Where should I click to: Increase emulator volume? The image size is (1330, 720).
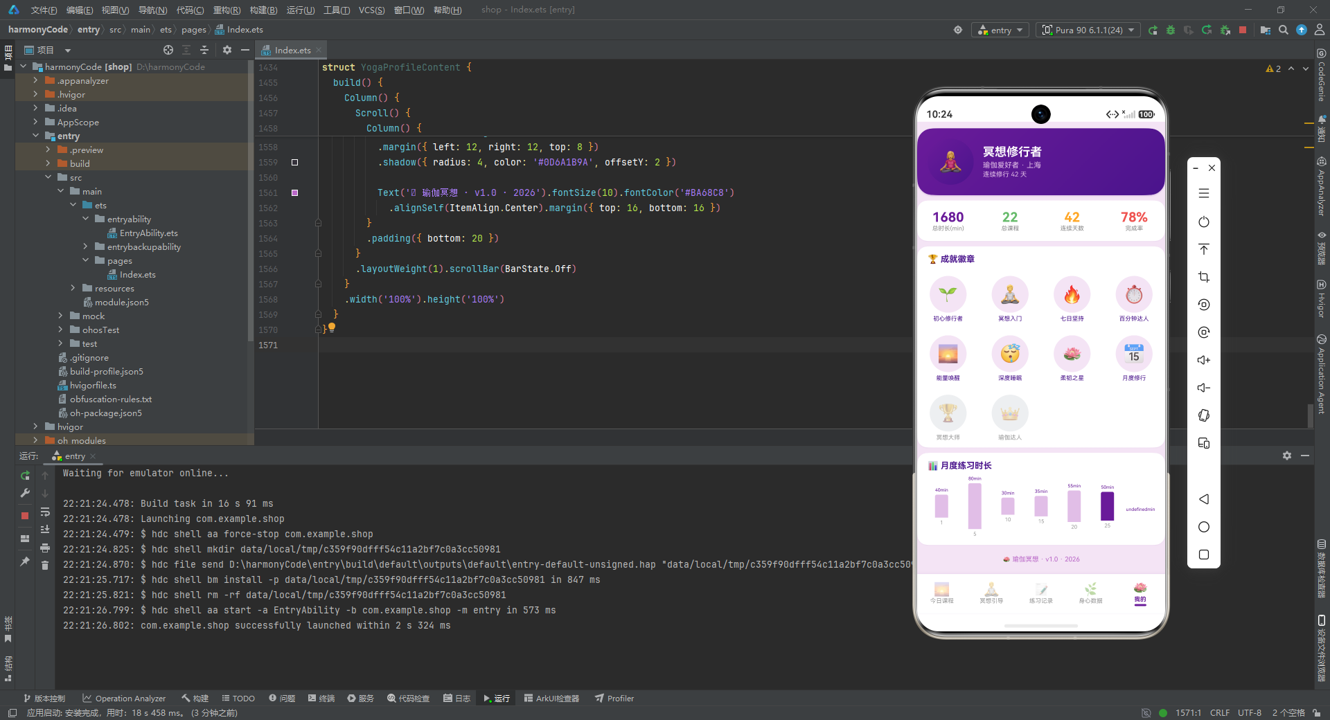1204,360
